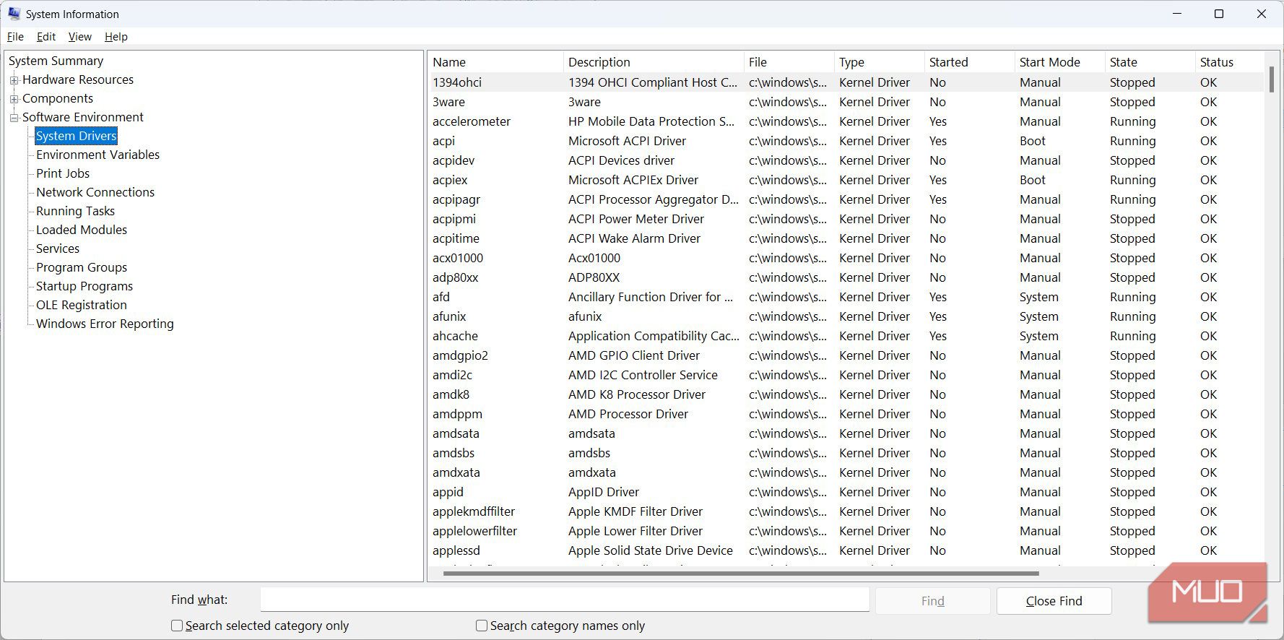Select the accelerometer driver name
The image size is (1284, 640).
click(472, 121)
